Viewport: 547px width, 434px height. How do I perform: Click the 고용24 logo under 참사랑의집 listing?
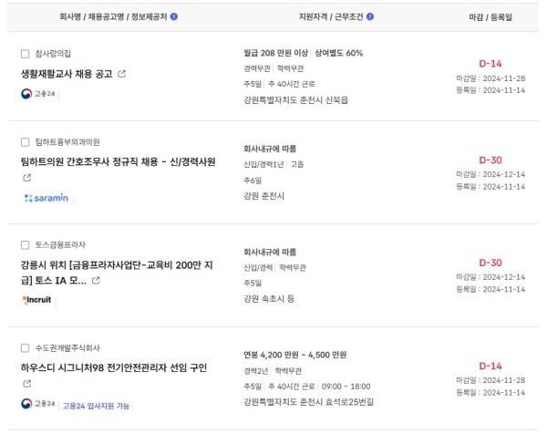click(x=38, y=94)
